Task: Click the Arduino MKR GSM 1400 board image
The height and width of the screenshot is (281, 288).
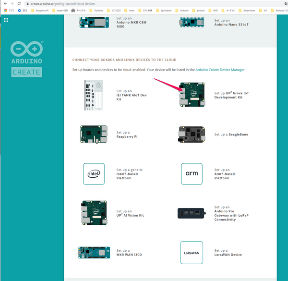Action: click(94, 23)
